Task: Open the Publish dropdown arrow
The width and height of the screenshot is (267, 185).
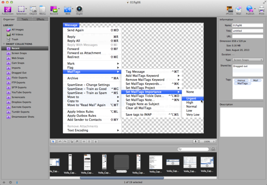Action: point(255,8)
